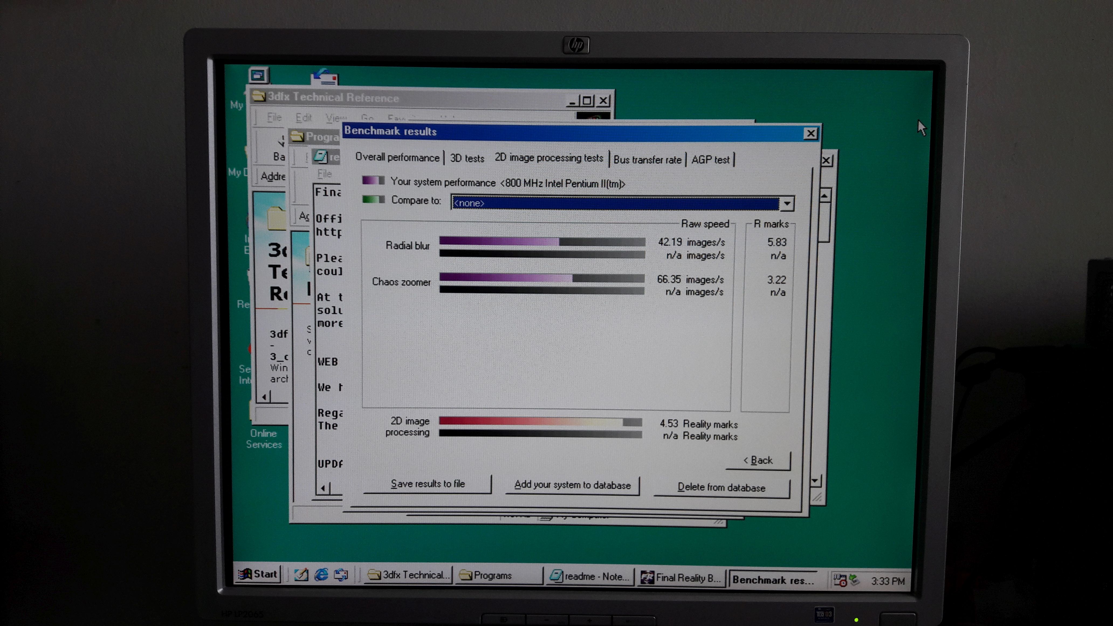Switch to readme - Notepad taskbar button
The image size is (1113, 626).
(x=590, y=577)
